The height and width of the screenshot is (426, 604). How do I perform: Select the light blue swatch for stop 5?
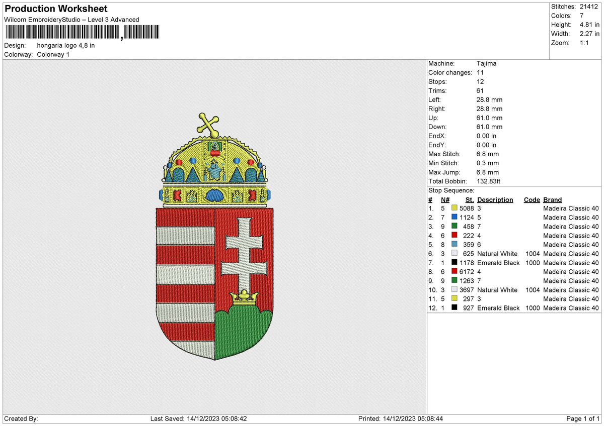click(455, 244)
